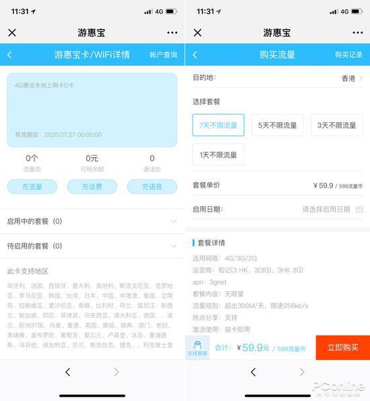Tap the orange 立即购买 button

343,348
